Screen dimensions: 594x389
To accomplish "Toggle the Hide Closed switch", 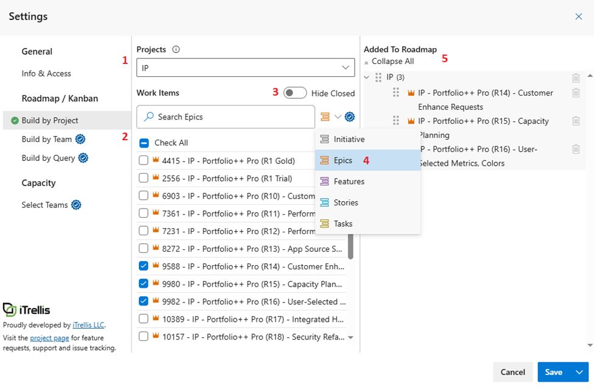I will (295, 93).
